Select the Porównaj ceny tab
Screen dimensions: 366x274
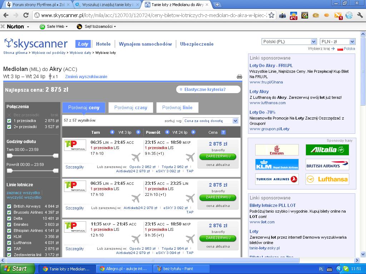point(84,108)
